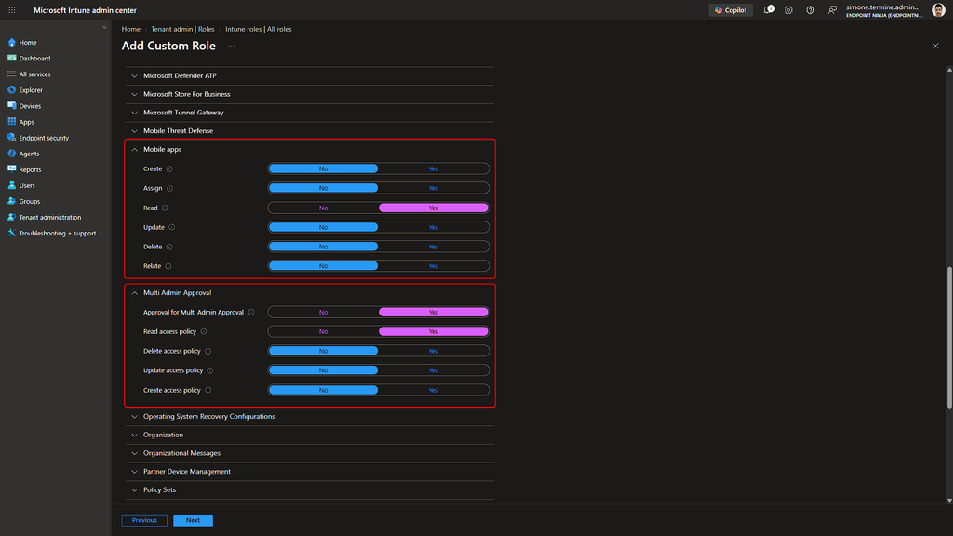The image size is (953, 536).
Task: Close the Add Custom Role pane
Action: pos(935,47)
